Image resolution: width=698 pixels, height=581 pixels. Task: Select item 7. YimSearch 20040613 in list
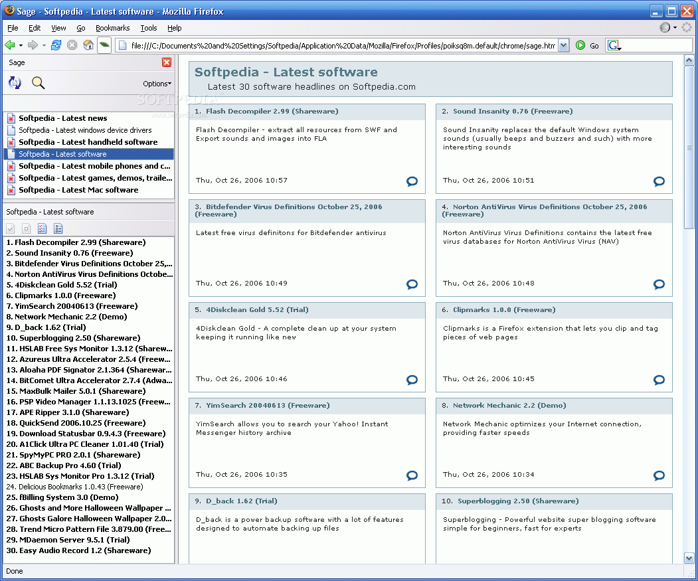(72, 306)
